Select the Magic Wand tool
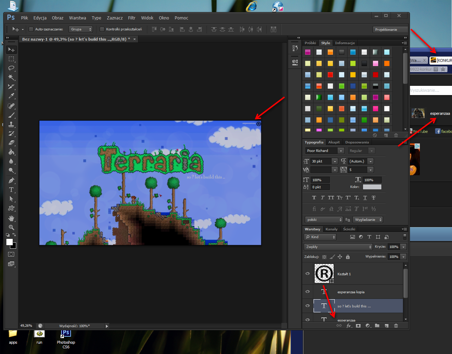 point(12,77)
